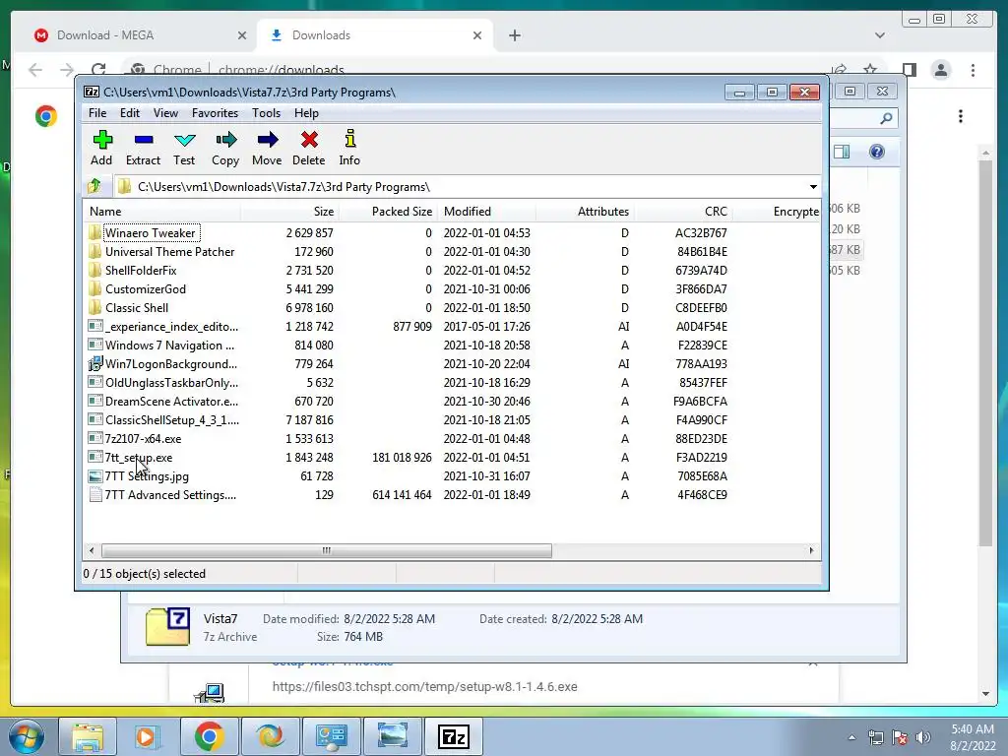Select the Classic Shell folder icon
1008x756 pixels.
95,307
